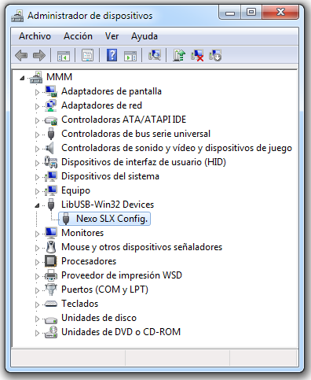
Task: Expand Adaptadores de pantalla node
Action: tap(37, 92)
